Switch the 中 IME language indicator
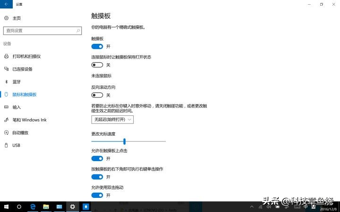Viewport: 340px width, 212px height. point(306,207)
